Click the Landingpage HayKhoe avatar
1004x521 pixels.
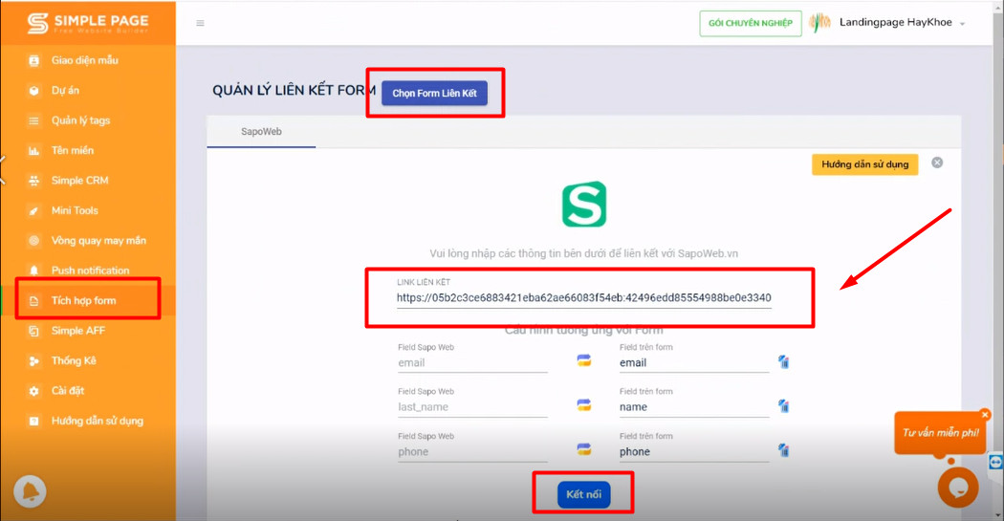tap(819, 23)
